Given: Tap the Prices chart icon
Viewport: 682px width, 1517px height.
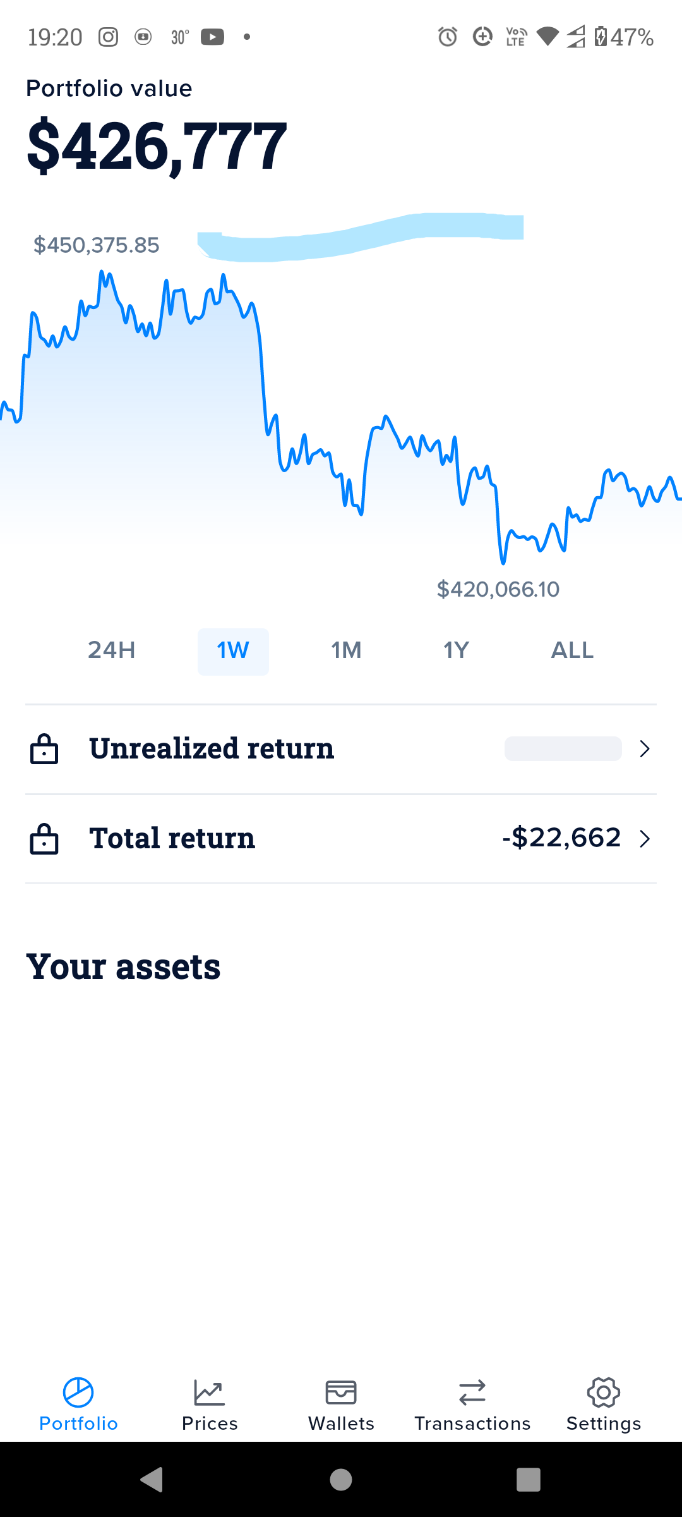Looking at the screenshot, I should pos(210,1392).
